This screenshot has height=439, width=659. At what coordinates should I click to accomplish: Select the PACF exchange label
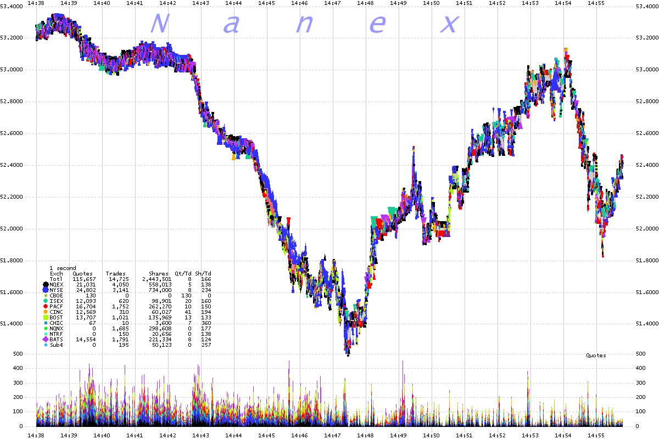(57, 306)
